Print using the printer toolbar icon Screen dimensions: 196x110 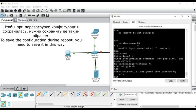[x=15, y=11]
